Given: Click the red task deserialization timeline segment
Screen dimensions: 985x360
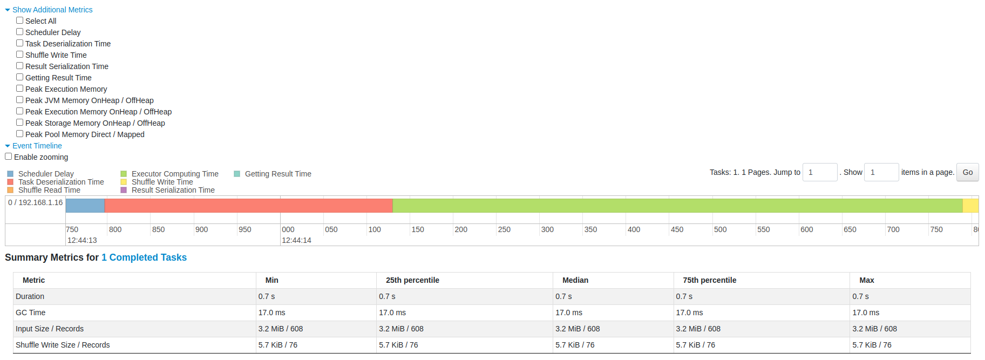Looking at the screenshot, I should point(249,205).
